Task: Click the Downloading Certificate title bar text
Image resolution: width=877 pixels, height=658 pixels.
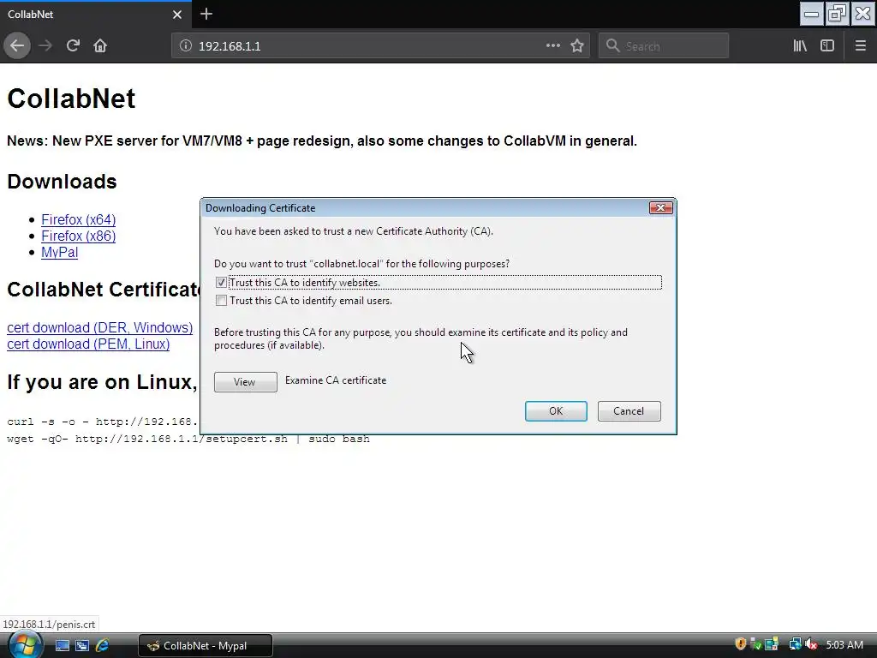Action: (260, 208)
